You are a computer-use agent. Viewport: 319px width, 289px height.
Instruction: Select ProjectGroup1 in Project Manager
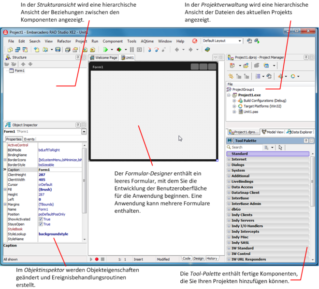click(243, 89)
